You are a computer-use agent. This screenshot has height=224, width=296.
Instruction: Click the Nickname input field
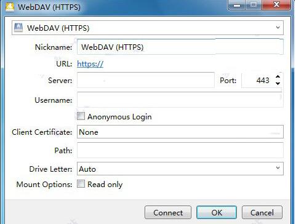180,47
